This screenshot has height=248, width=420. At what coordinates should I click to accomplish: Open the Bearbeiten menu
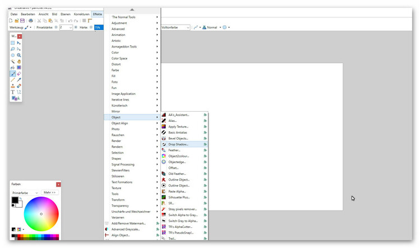pos(28,14)
